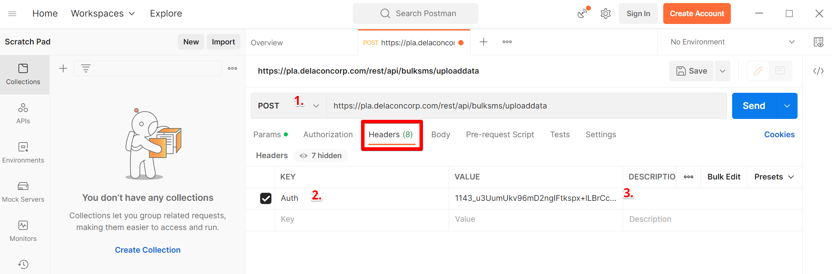Switch to the Params tab
This screenshot has height=274, width=832.
(270, 135)
